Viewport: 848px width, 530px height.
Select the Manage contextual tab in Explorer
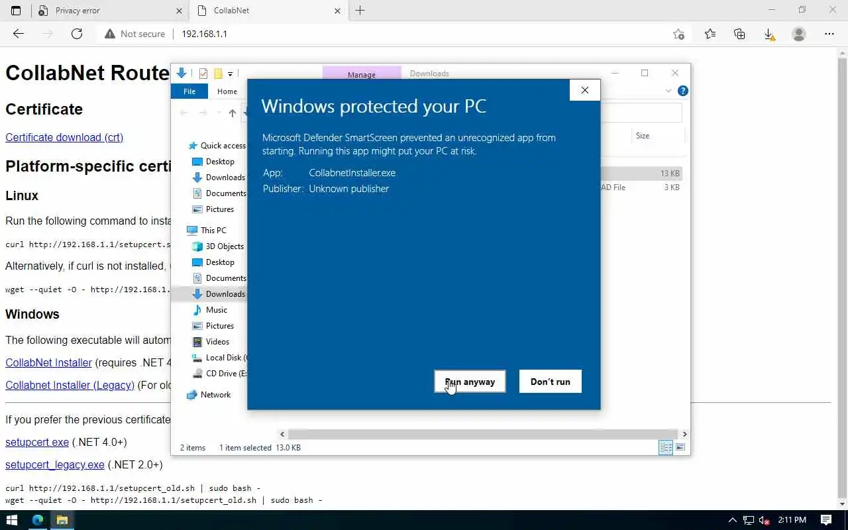click(x=362, y=74)
